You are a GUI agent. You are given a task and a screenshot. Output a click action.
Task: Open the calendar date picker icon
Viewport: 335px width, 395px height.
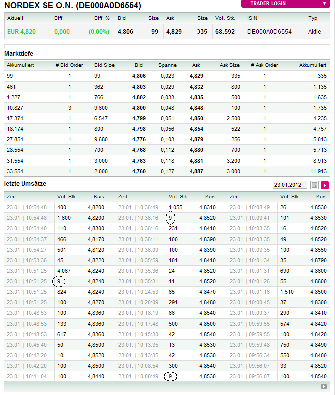pyautogui.click(x=314, y=185)
